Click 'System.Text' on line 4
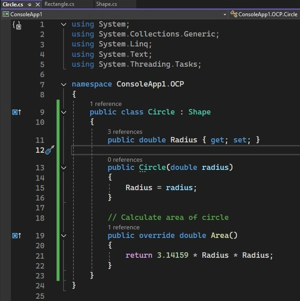Viewport: 300px width, 301px height. pos(123,54)
